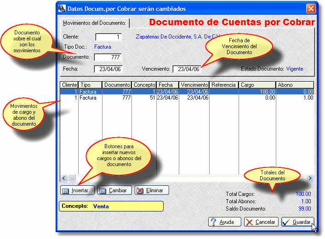Close the dialog window
The width and height of the screenshot is (325, 239).
(x=311, y=8)
